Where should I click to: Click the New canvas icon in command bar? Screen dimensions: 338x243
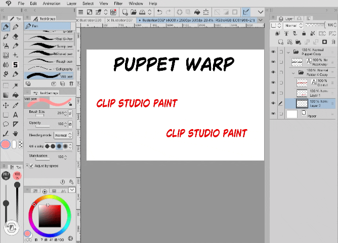coord(125,12)
